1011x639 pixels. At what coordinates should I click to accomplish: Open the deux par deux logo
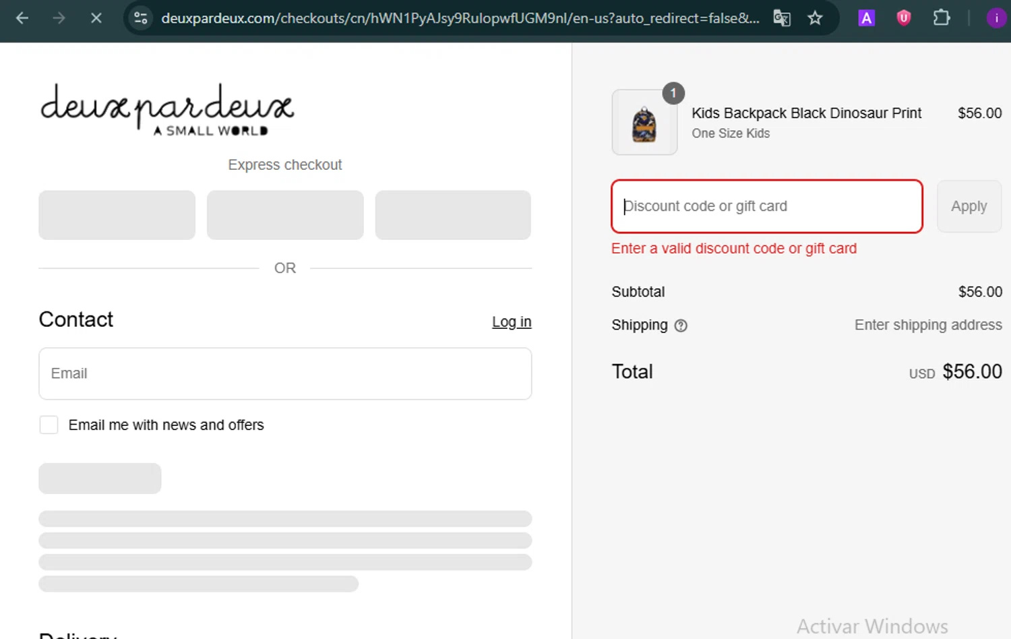pyautogui.click(x=166, y=110)
